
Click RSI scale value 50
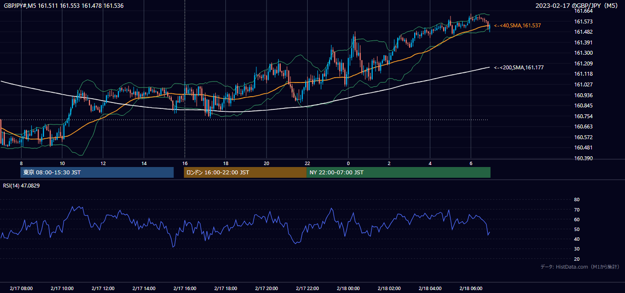tap(577, 229)
